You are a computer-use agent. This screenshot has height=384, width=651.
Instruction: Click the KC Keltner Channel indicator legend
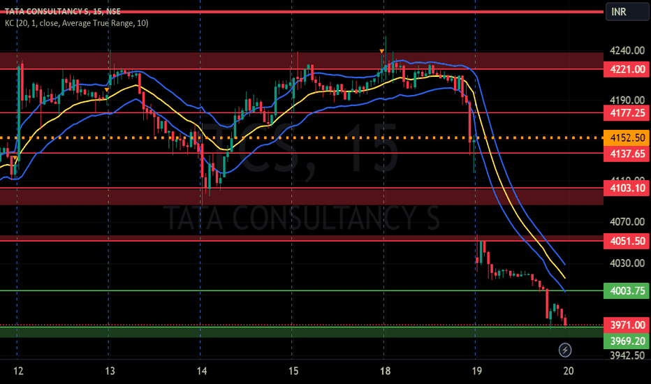(76, 23)
